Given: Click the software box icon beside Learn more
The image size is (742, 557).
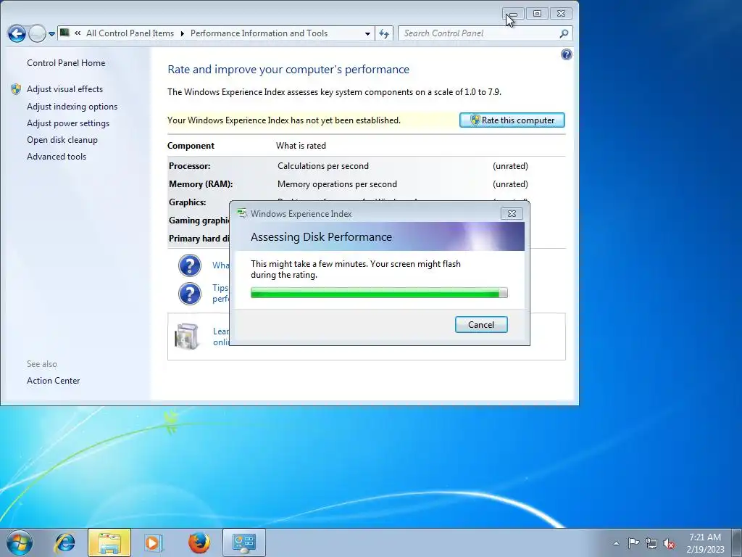Looking at the screenshot, I should [186, 336].
